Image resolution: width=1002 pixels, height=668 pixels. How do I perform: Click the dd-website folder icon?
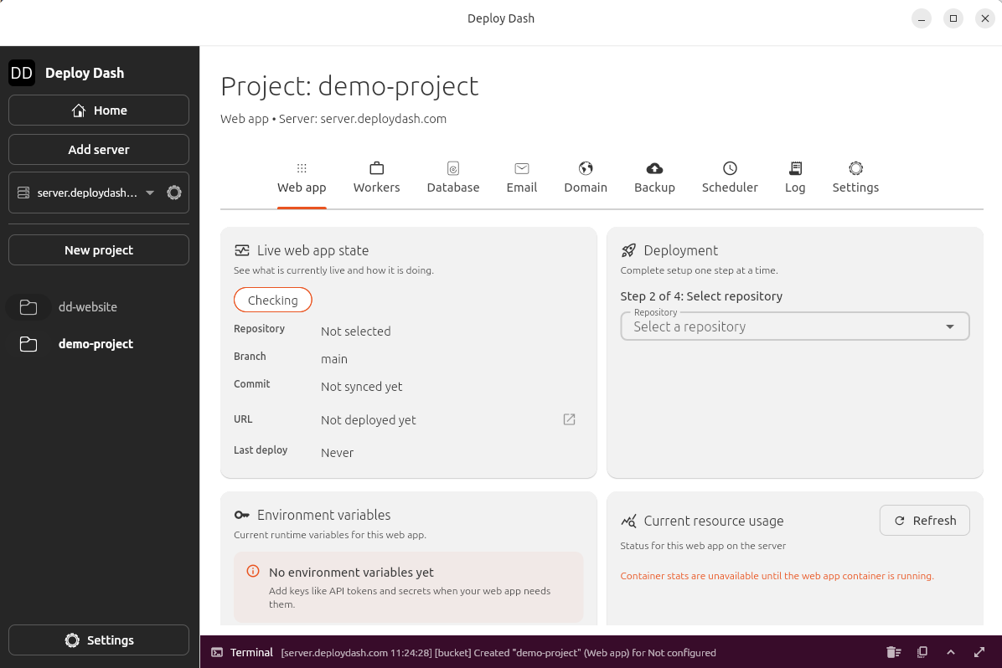[x=28, y=306]
